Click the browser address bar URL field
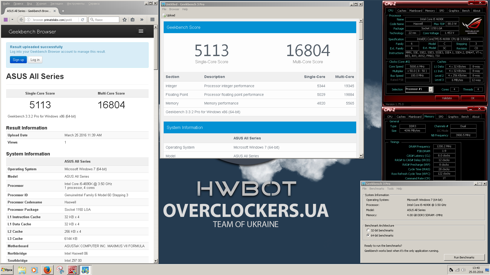The height and width of the screenshot is (275, 490). click(53, 20)
